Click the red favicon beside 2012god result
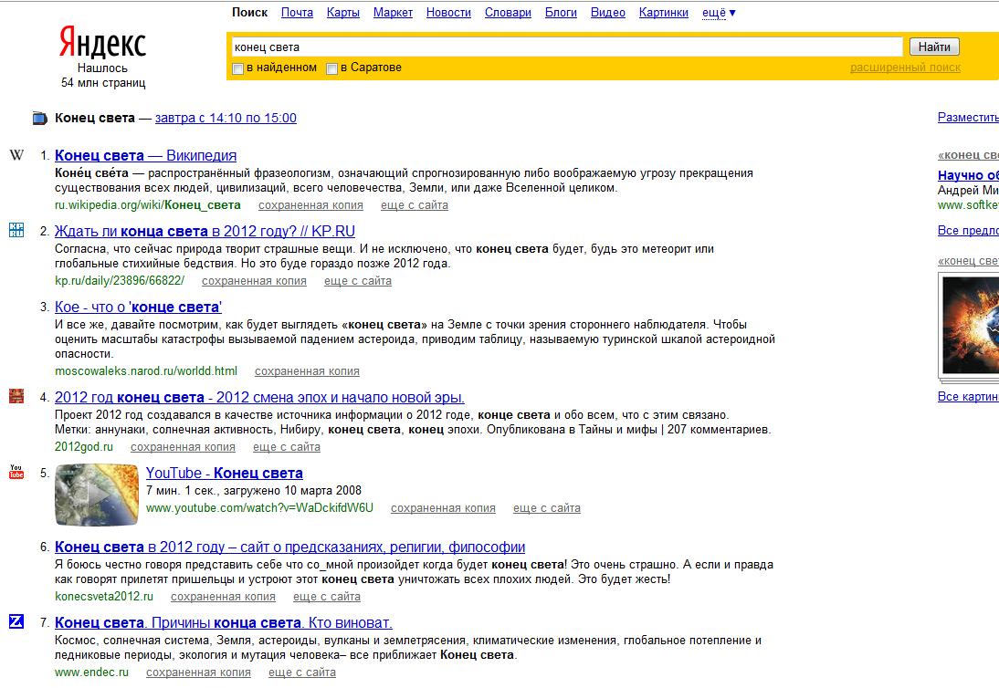This screenshot has height=688, width=999. pos(16,396)
